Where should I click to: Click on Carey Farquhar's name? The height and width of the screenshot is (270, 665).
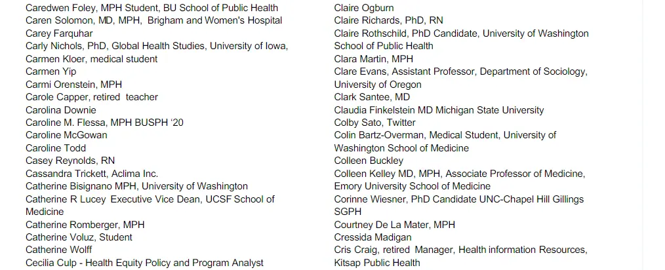[x=59, y=33]
